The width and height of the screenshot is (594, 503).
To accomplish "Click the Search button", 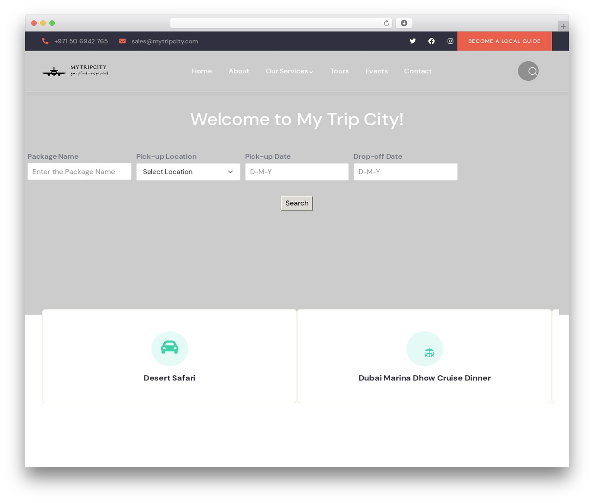I will point(297,203).
